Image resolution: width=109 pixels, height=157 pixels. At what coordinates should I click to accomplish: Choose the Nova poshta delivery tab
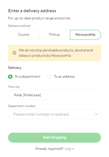click(x=85, y=35)
